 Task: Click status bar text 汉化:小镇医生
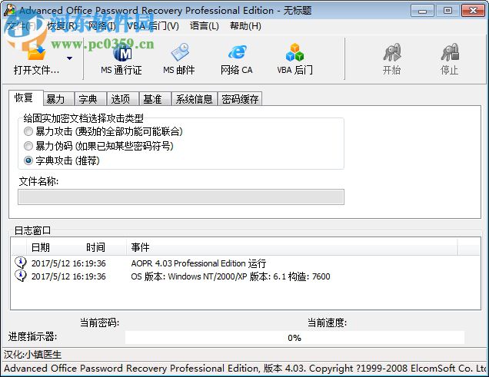(x=33, y=354)
